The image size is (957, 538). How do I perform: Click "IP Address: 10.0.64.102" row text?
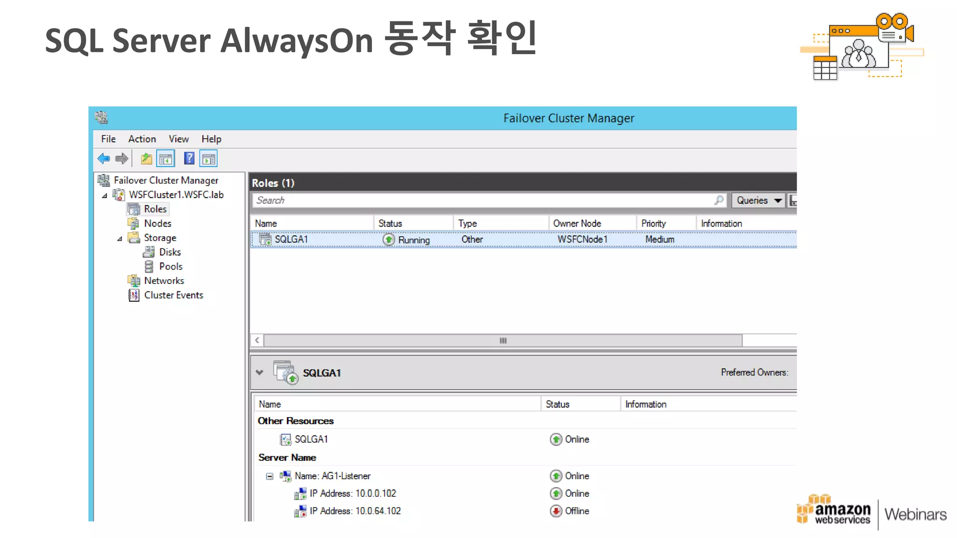355,511
